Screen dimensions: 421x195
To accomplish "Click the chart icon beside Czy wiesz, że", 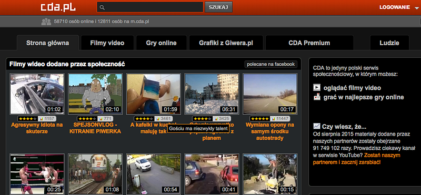I will [x=317, y=127].
